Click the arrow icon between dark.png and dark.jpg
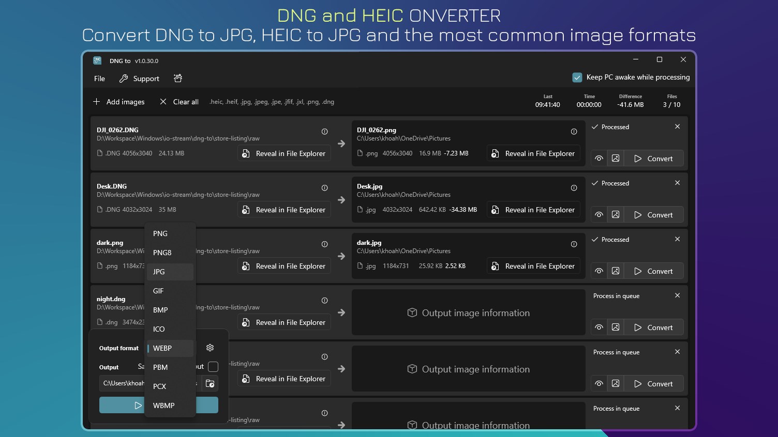 click(341, 256)
